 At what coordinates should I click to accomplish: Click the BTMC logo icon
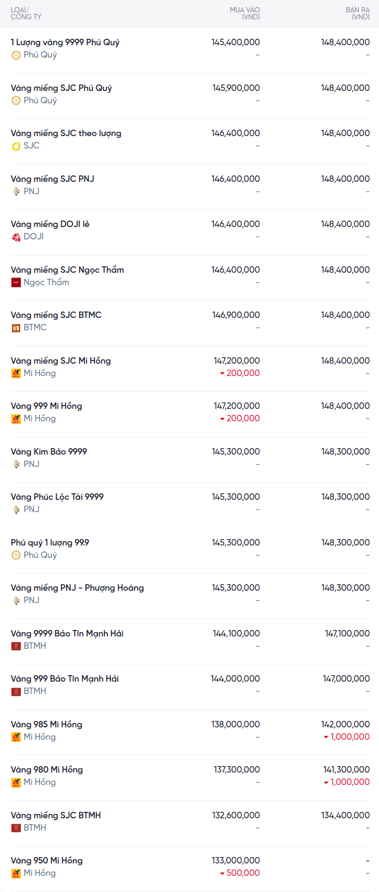(x=16, y=328)
